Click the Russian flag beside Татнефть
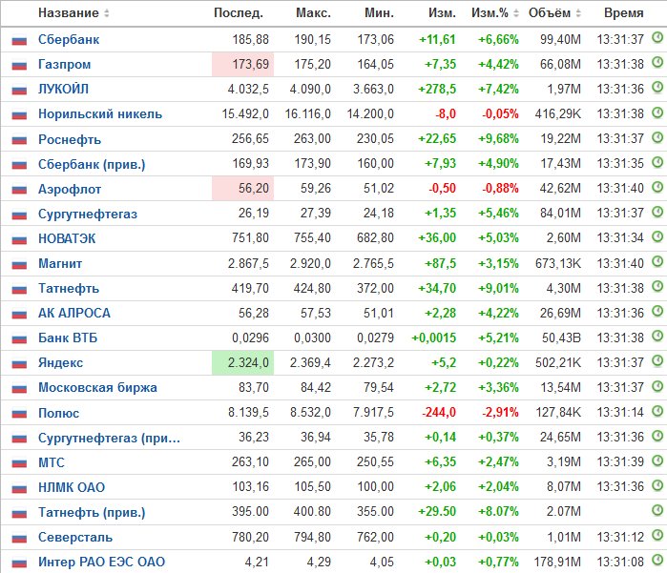 [x=19, y=290]
